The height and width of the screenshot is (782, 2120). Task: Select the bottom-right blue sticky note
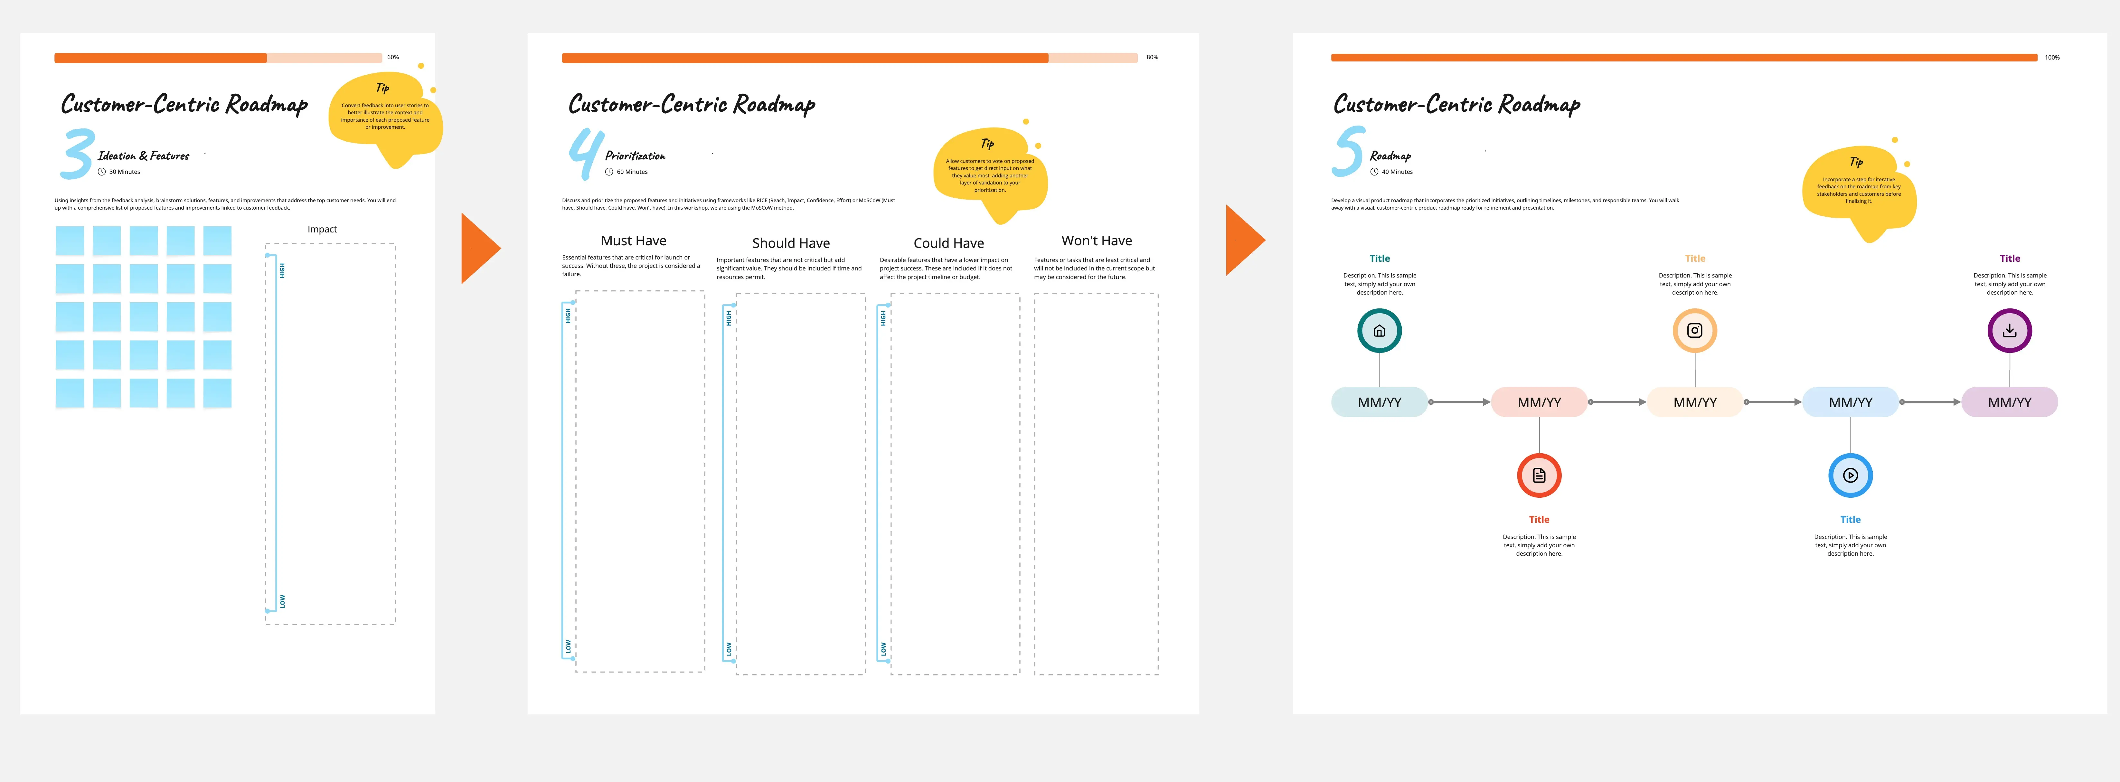point(217,393)
